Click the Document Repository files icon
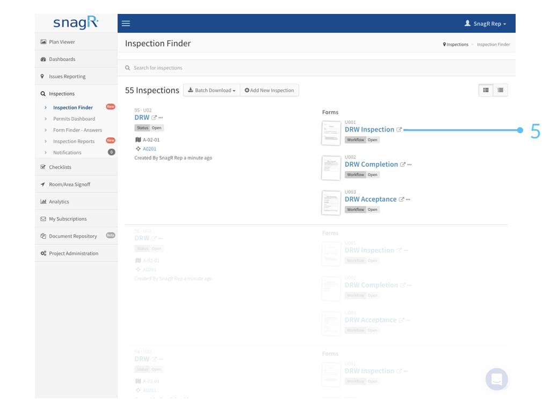The height and width of the screenshot is (412, 550). point(43,236)
